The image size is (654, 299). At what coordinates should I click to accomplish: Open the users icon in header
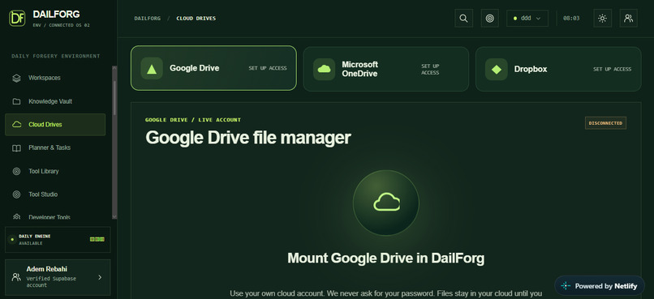point(628,19)
